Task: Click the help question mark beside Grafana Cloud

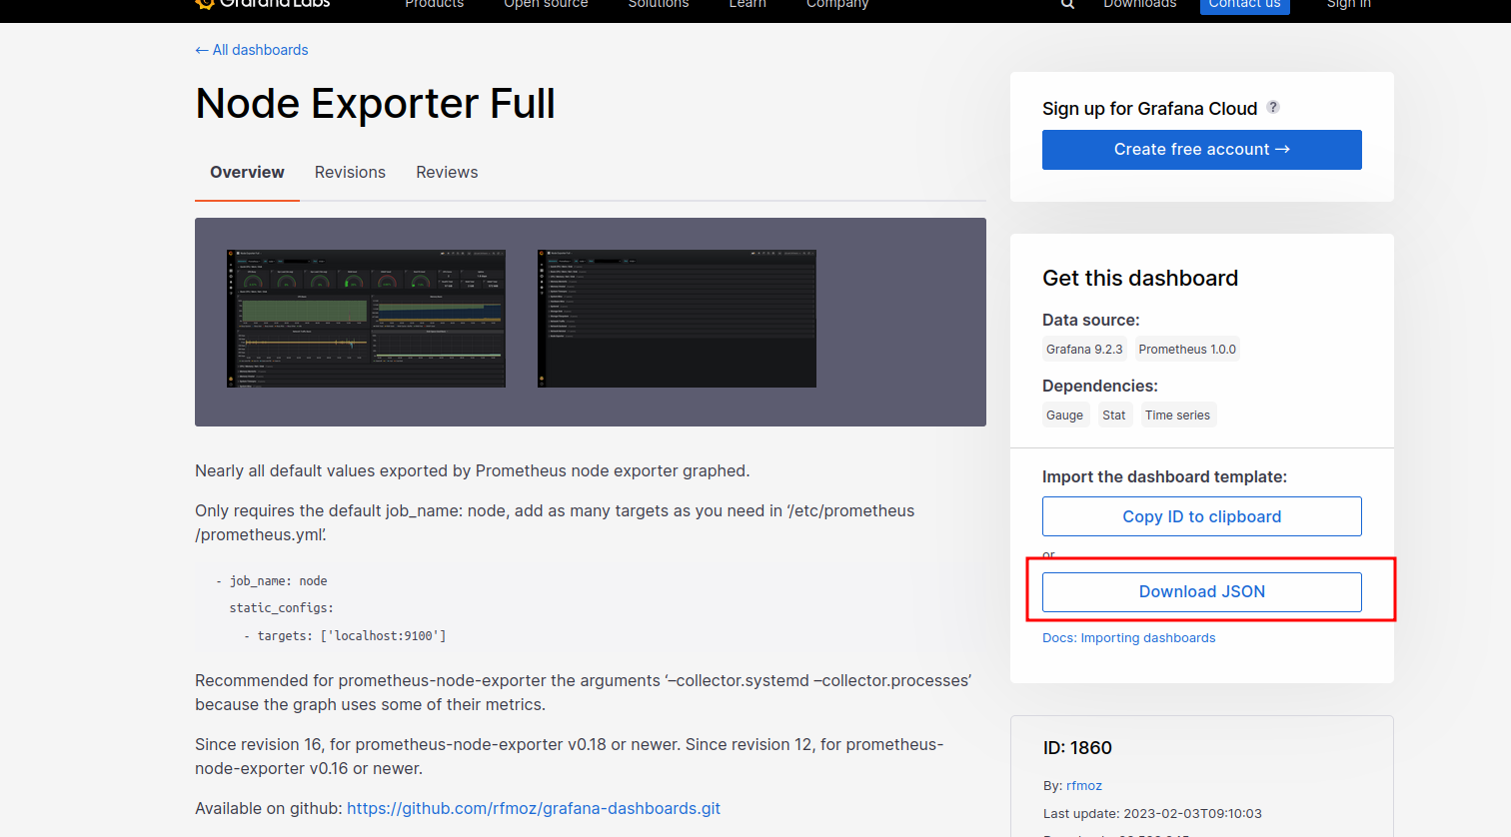Action: 1273,107
